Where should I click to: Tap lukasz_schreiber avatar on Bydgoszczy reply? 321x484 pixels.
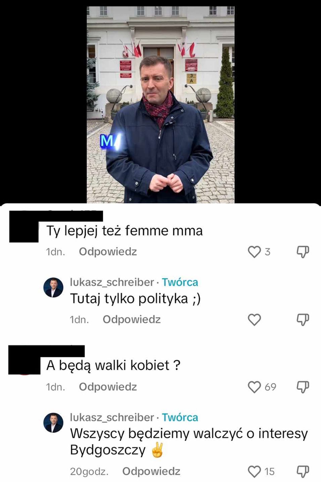point(53,422)
